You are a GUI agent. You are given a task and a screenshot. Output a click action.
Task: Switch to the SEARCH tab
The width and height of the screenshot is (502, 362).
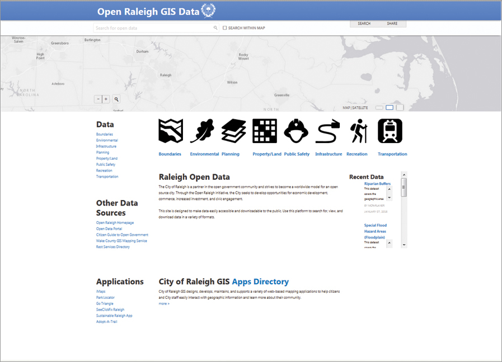364,23
